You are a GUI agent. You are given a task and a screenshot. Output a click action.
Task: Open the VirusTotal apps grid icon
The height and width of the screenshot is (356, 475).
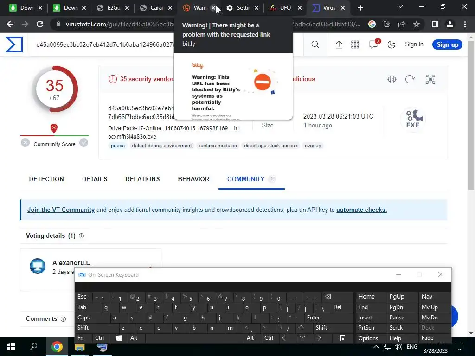coord(355,44)
